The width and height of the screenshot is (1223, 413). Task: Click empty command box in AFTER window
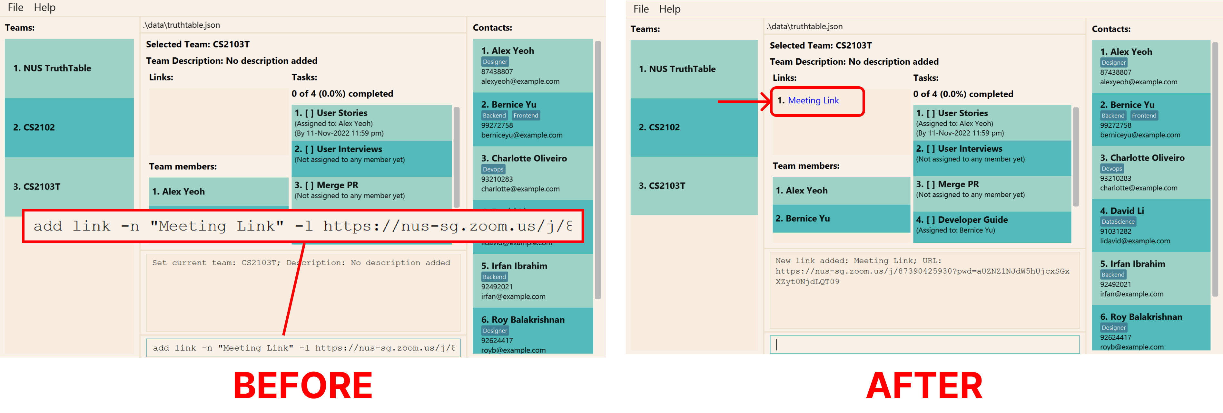click(924, 345)
